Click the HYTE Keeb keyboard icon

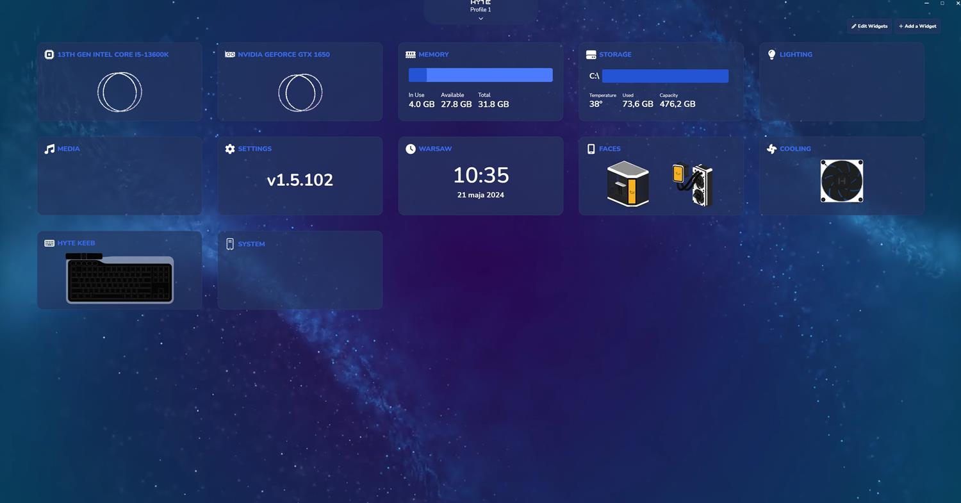[x=49, y=243]
